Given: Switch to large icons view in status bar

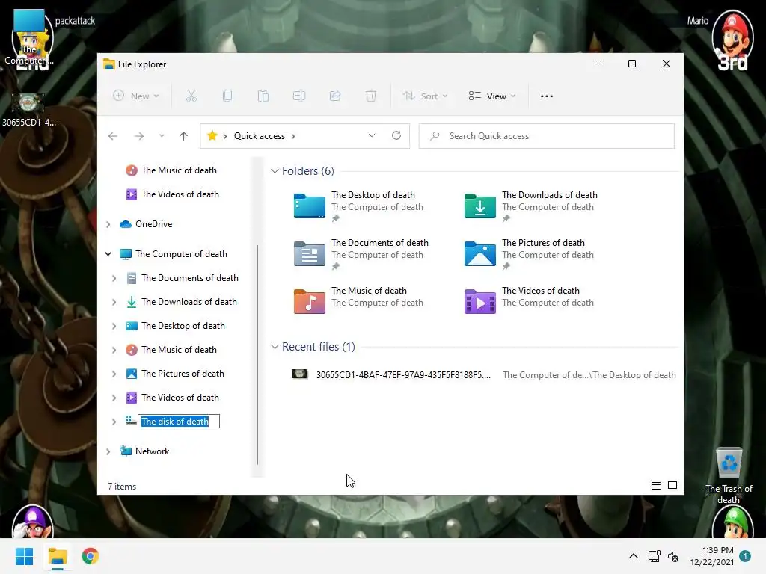Looking at the screenshot, I should click(x=672, y=486).
